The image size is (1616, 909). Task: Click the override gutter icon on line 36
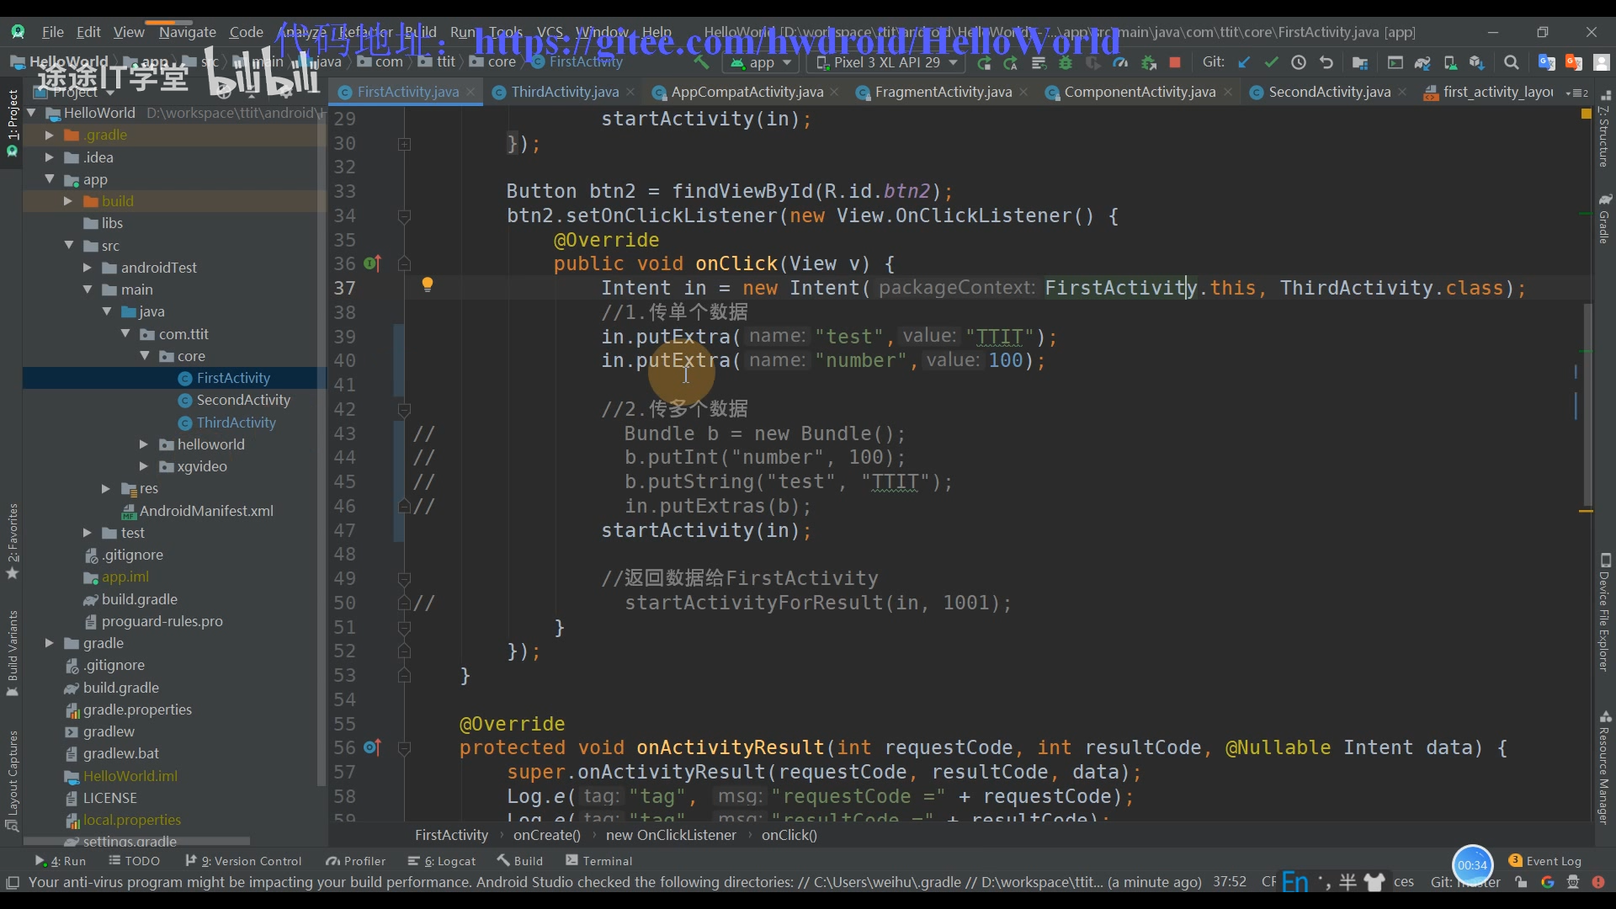tap(372, 263)
